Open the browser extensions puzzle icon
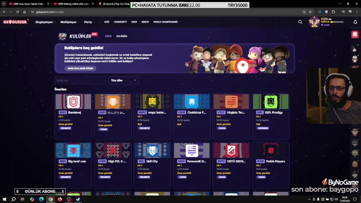Image resolution: width=361 pixels, height=203 pixels. 333,12
